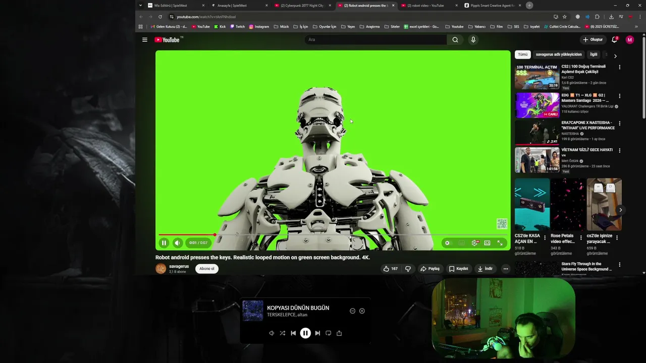Select the İlgili filter chip

594,54
